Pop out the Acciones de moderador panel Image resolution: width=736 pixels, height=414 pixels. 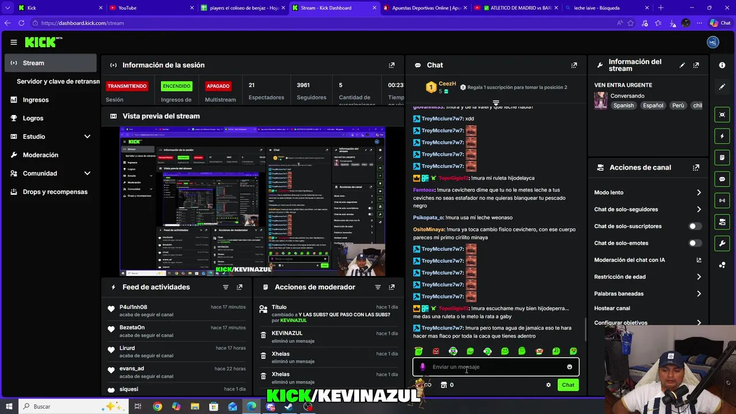(x=392, y=287)
